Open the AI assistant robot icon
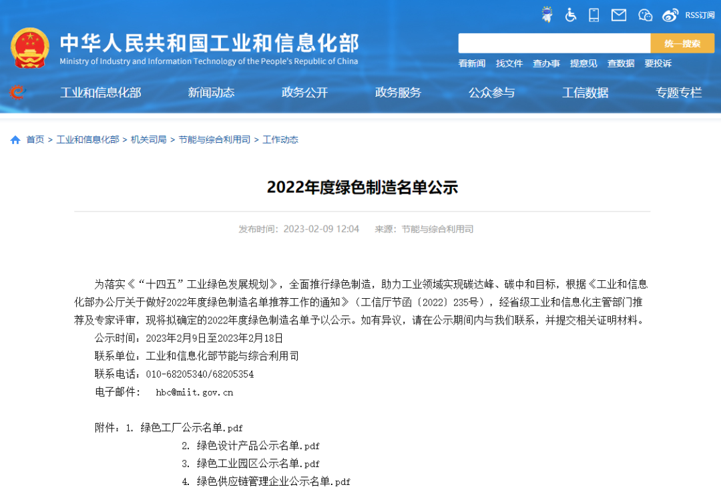 pos(547,13)
